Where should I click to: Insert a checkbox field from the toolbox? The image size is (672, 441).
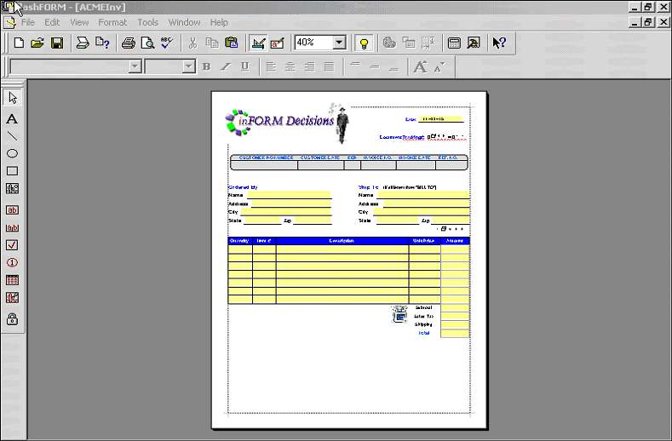click(12, 245)
